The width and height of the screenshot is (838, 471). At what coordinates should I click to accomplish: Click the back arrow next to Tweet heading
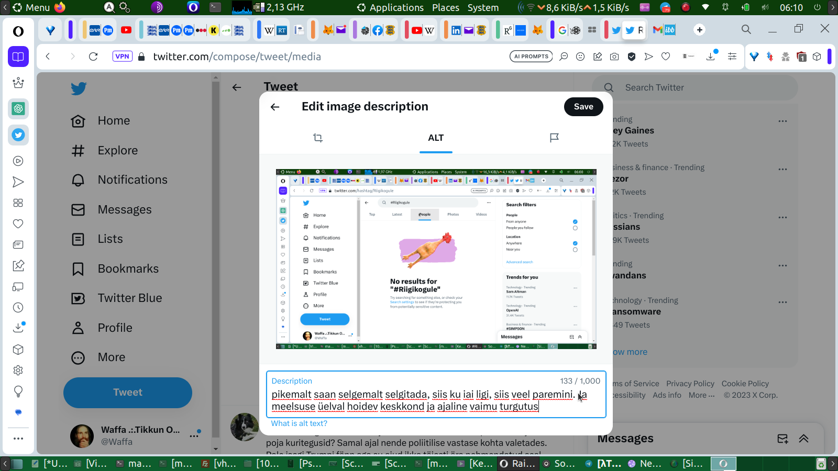[x=237, y=87]
